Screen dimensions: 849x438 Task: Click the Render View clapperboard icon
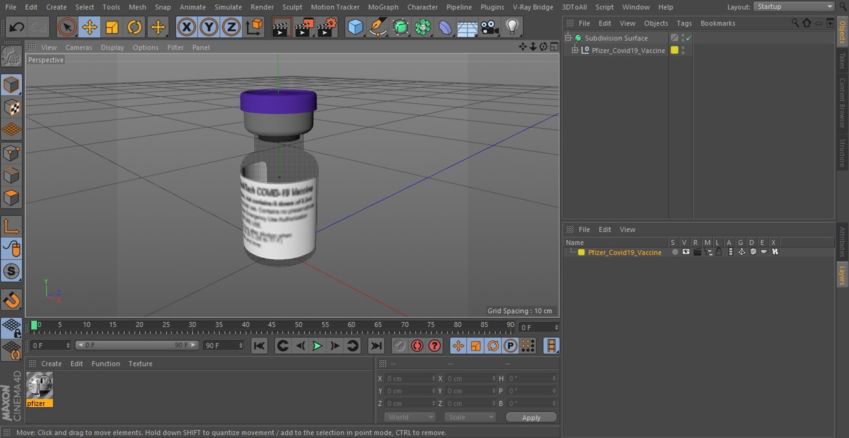(x=281, y=27)
